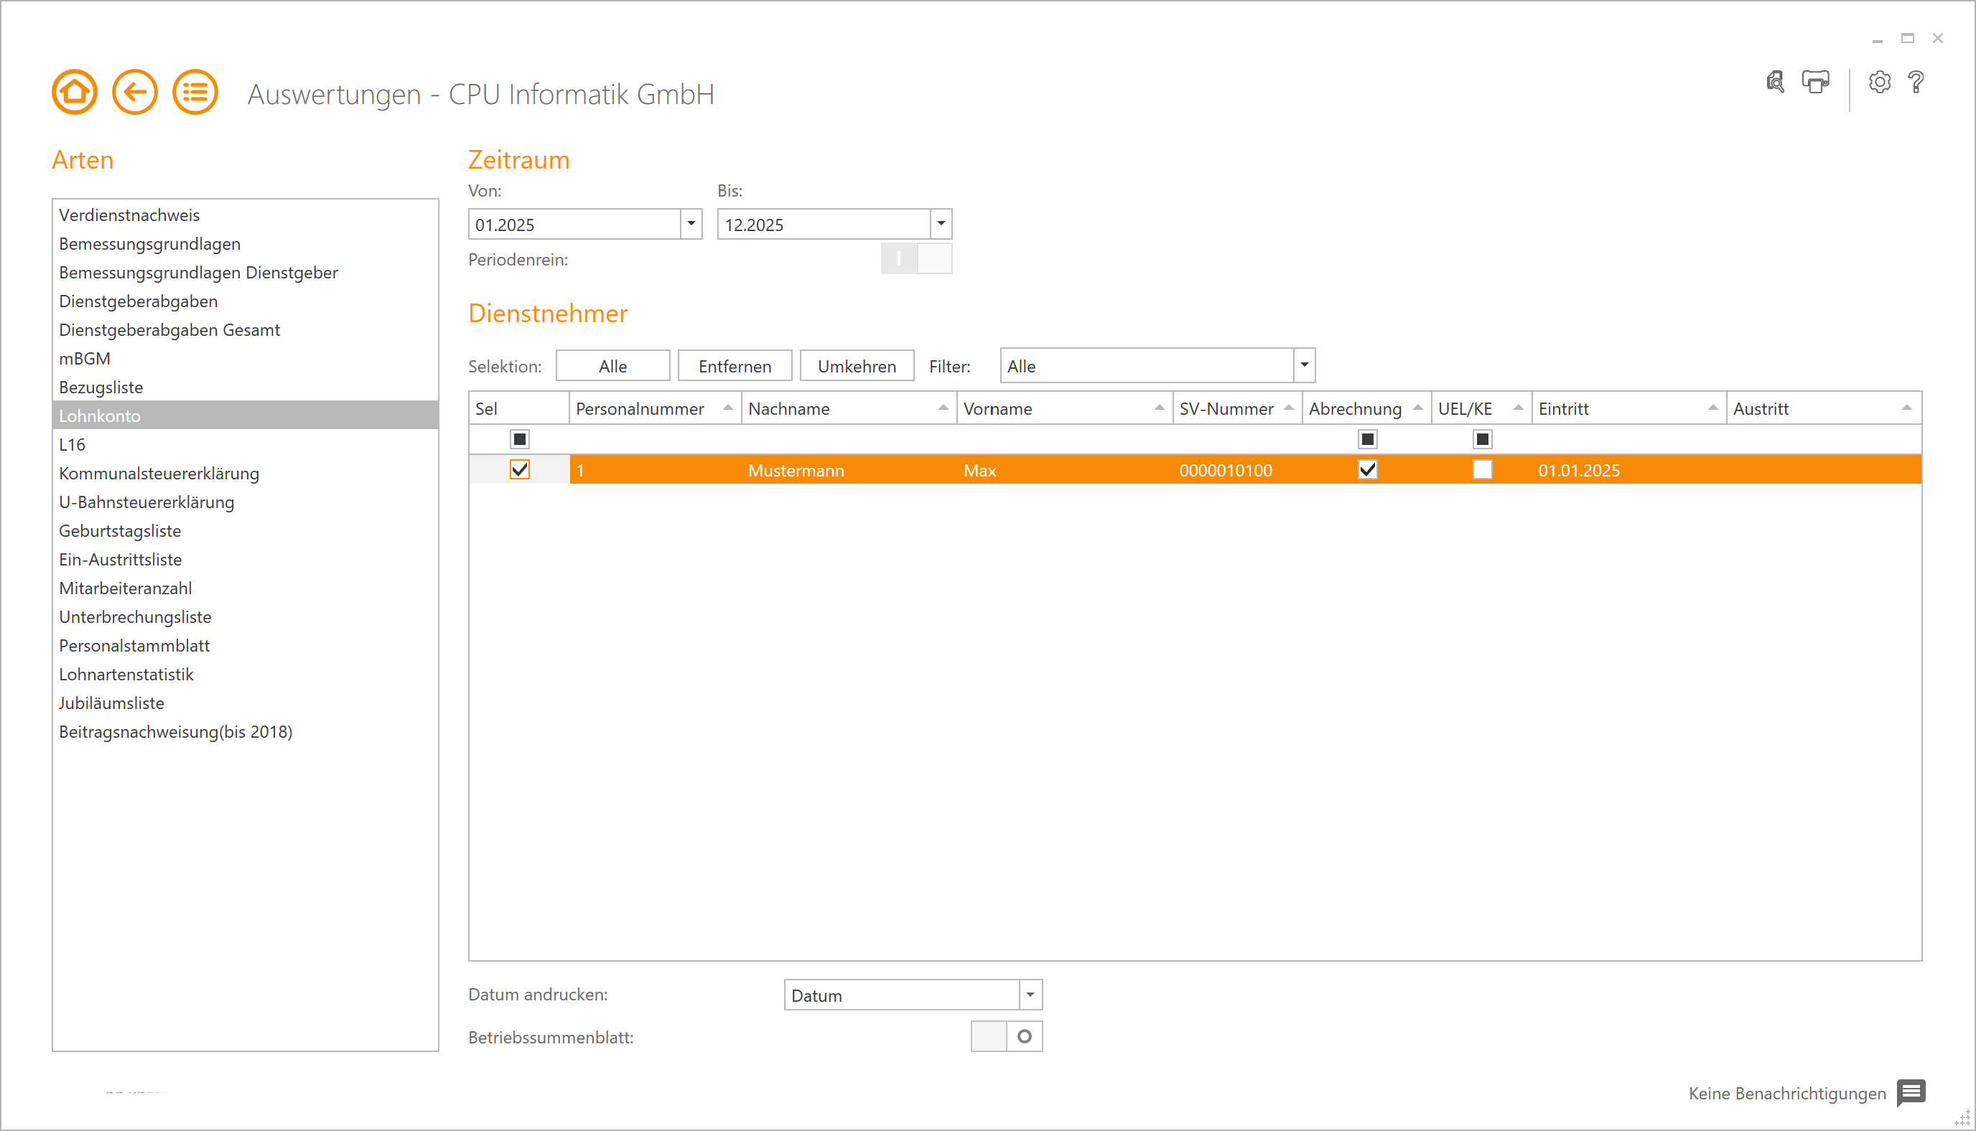This screenshot has width=1976, height=1131.
Task: Click the printer icon to print
Action: 1814,83
